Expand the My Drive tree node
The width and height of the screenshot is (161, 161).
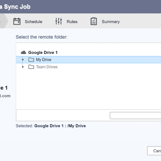coord(23,60)
